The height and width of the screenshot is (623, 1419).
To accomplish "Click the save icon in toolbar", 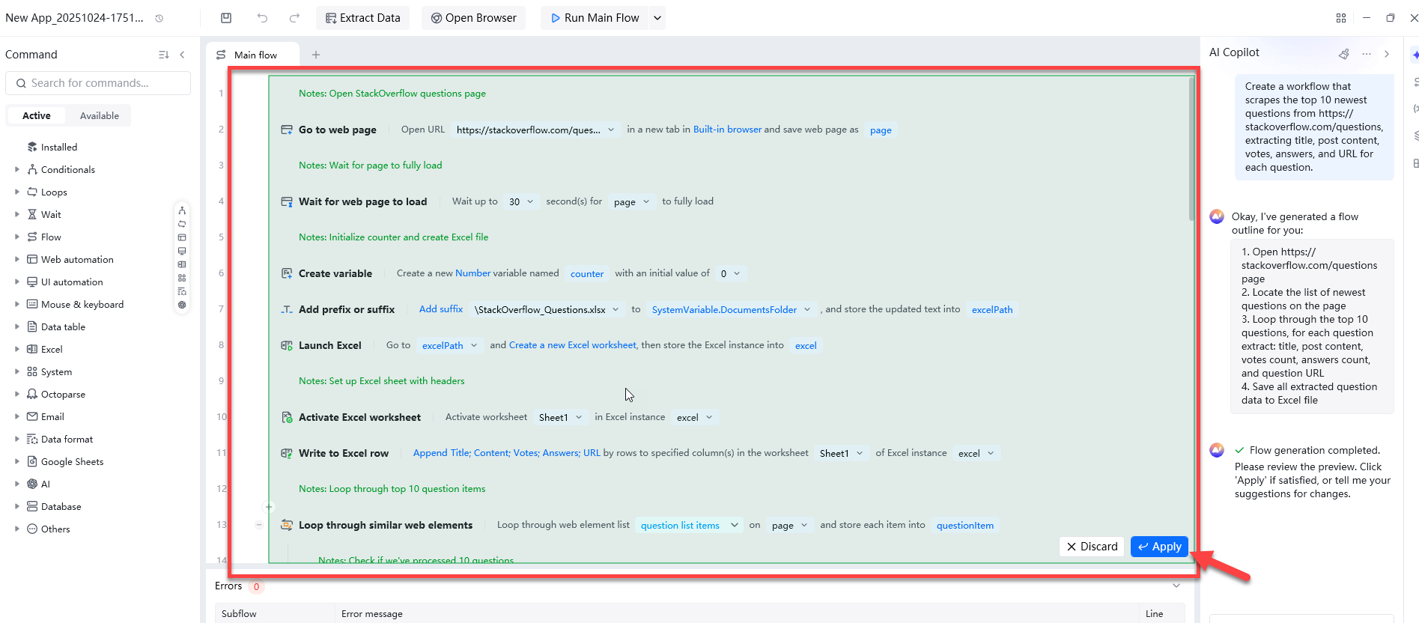I will coord(226,18).
